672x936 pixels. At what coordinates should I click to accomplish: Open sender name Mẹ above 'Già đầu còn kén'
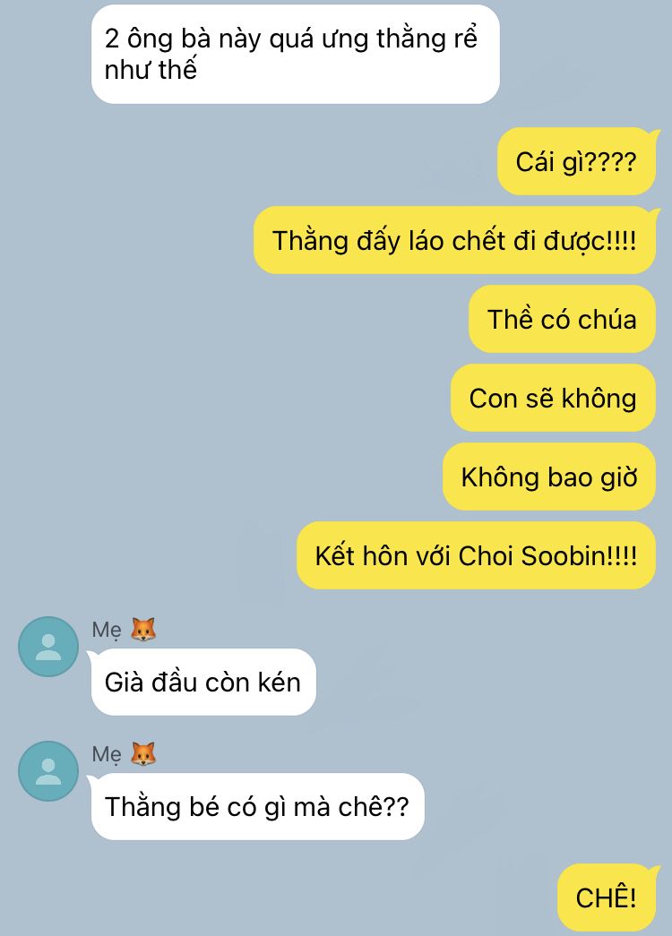tap(107, 630)
